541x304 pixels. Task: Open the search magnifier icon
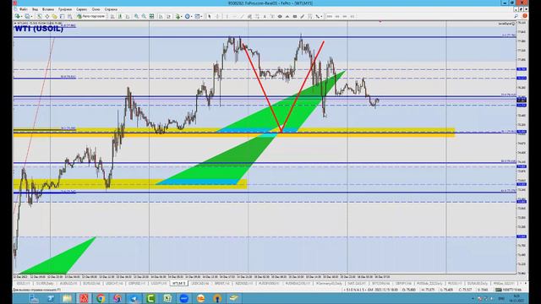(x=516, y=16)
